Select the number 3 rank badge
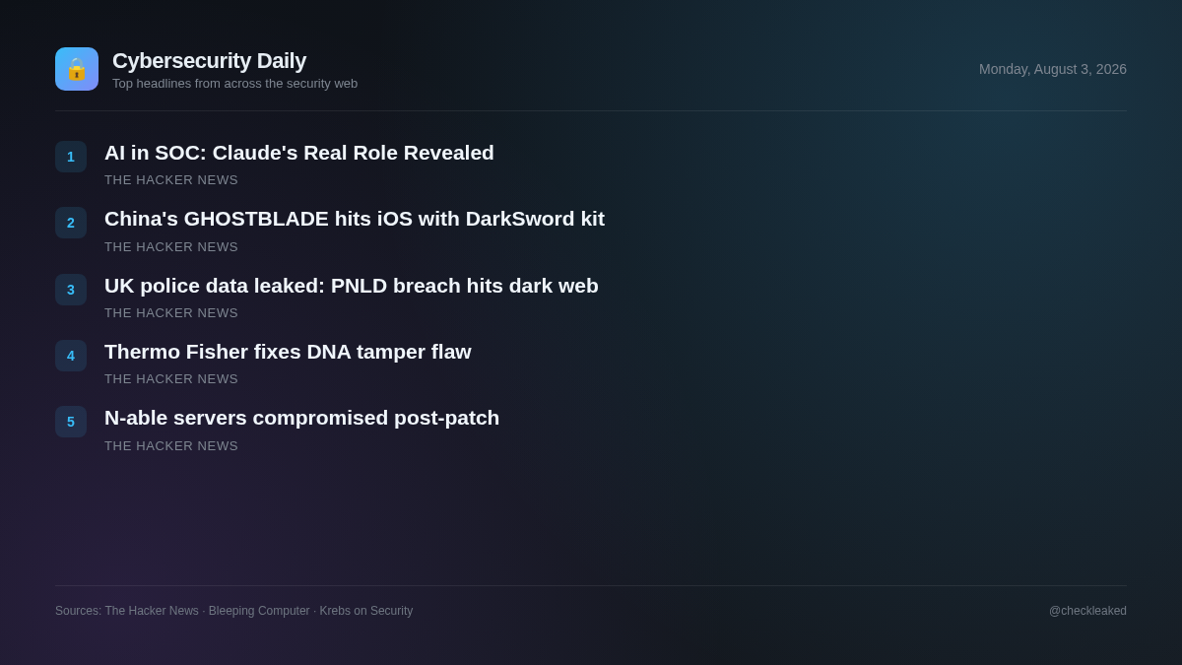Screen dimensions: 1182x665 (71, 290)
